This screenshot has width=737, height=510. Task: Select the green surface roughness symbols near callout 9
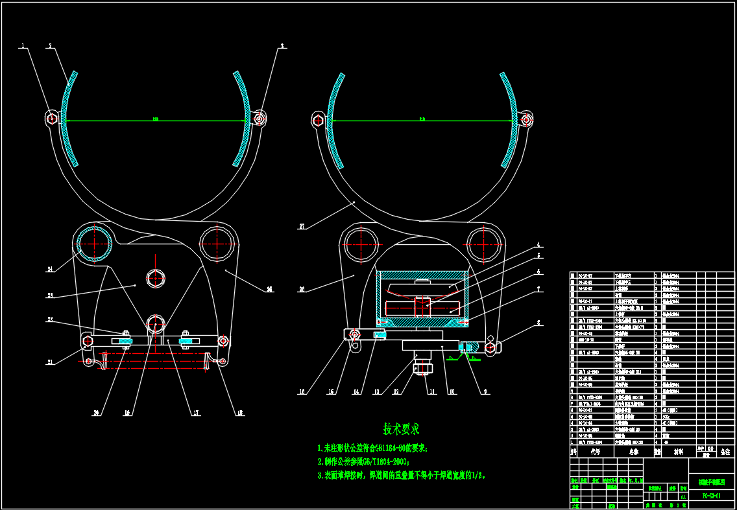pos(467,352)
